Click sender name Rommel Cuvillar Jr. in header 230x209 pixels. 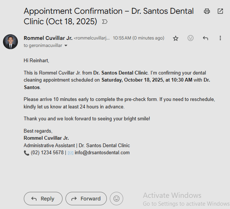[48, 38]
